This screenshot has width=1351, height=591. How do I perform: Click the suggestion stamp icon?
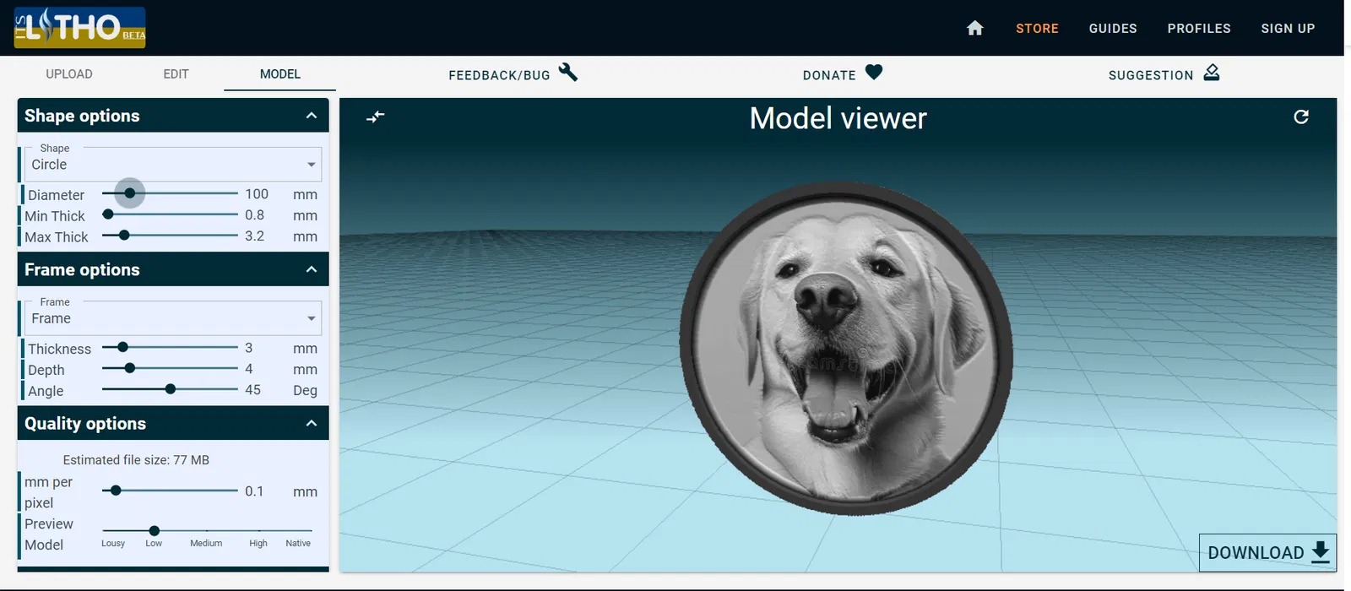coord(1212,73)
